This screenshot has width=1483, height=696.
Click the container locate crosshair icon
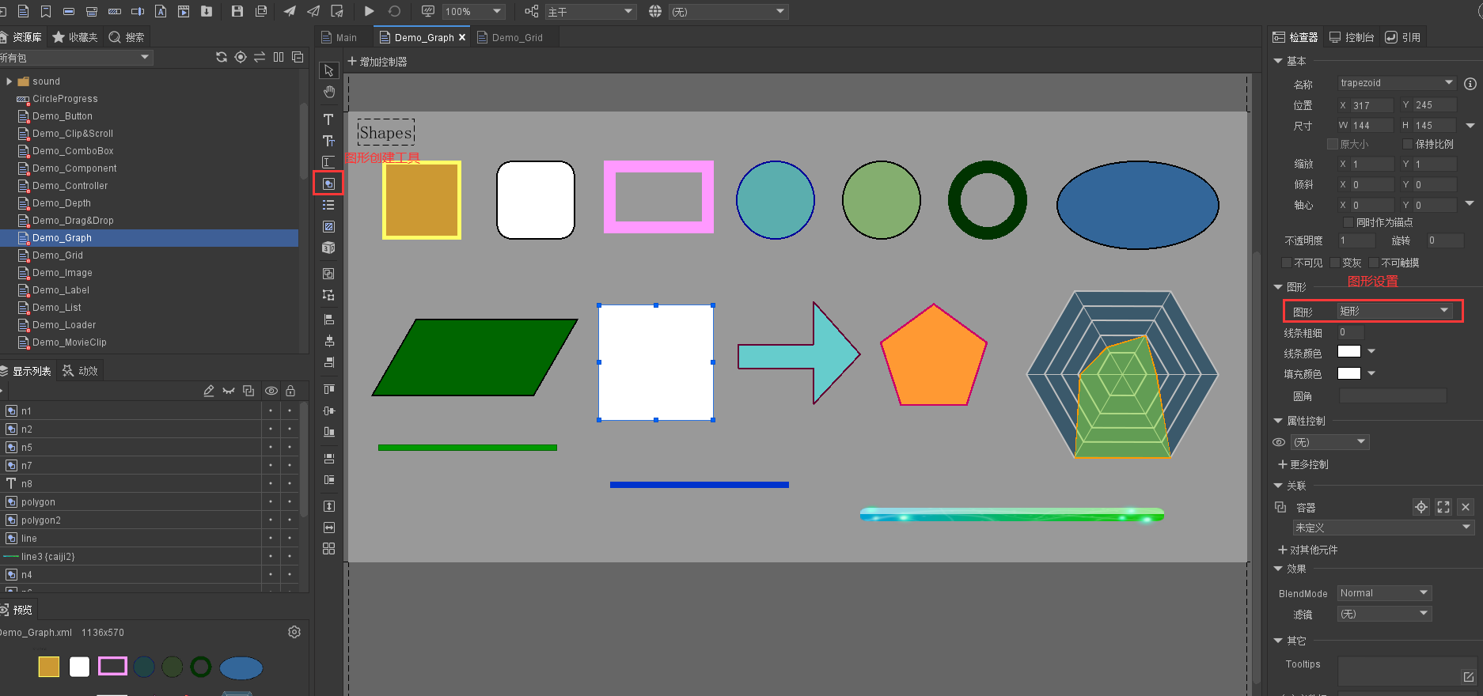(1421, 507)
